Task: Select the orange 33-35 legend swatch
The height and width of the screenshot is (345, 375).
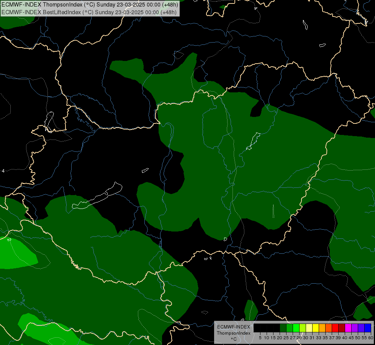Action: (322, 328)
